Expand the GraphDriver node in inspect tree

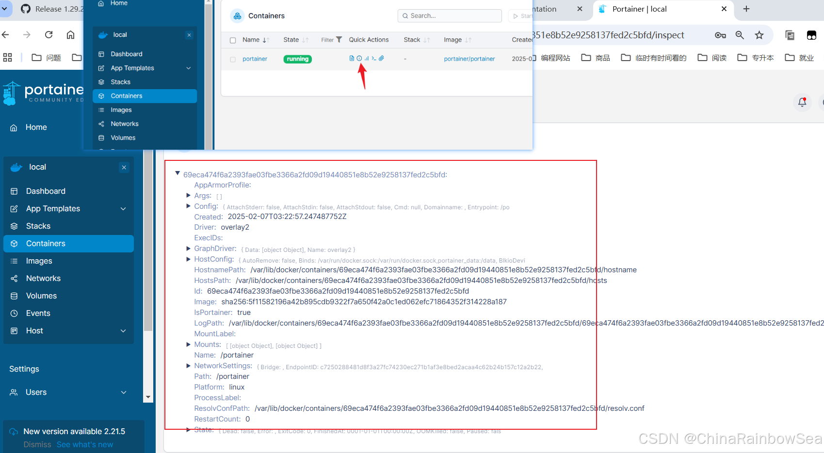click(x=188, y=249)
